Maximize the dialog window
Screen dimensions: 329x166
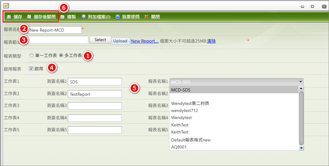click(x=312, y=6)
